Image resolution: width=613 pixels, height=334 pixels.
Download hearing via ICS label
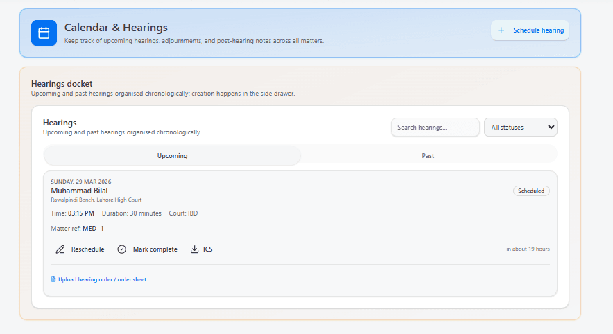pyautogui.click(x=208, y=249)
